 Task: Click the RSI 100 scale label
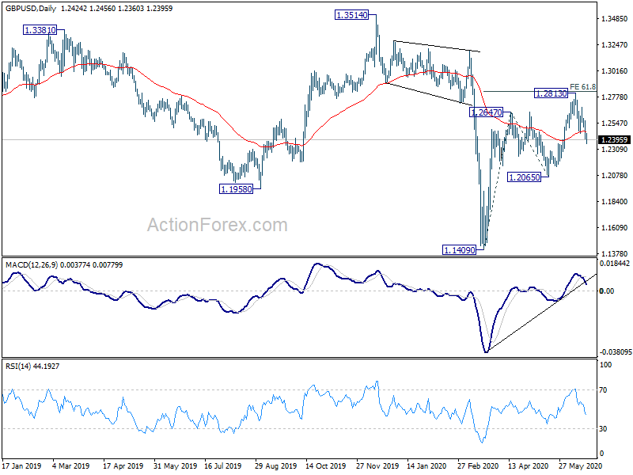606,365
